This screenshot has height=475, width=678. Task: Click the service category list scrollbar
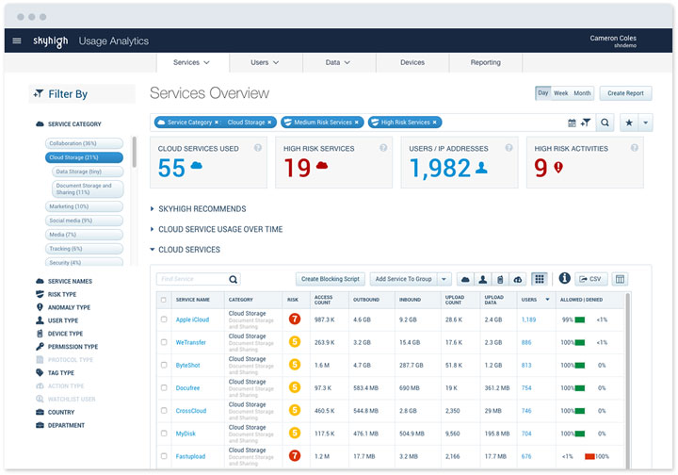tap(134, 152)
